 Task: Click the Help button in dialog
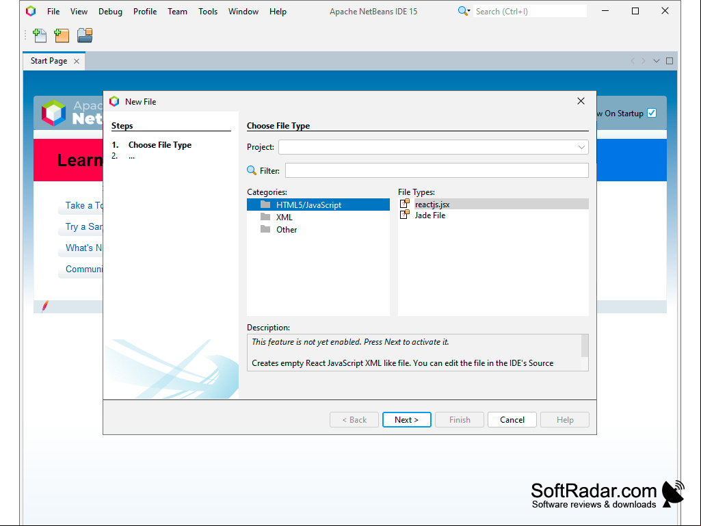click(x=565, y=419)
